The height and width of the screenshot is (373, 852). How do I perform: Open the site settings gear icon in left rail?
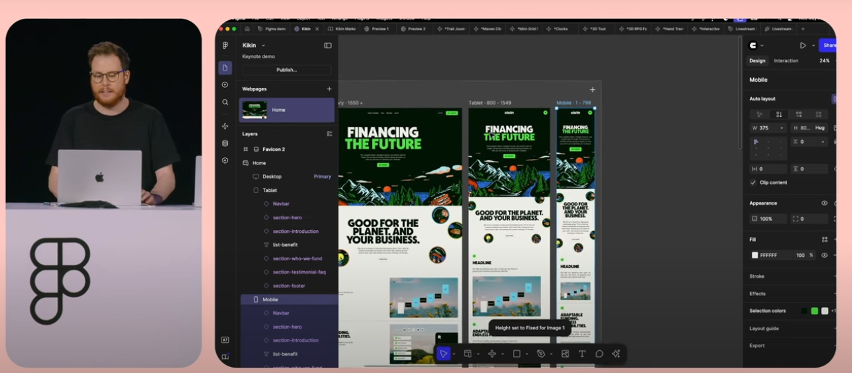click(x=225, y=160)
